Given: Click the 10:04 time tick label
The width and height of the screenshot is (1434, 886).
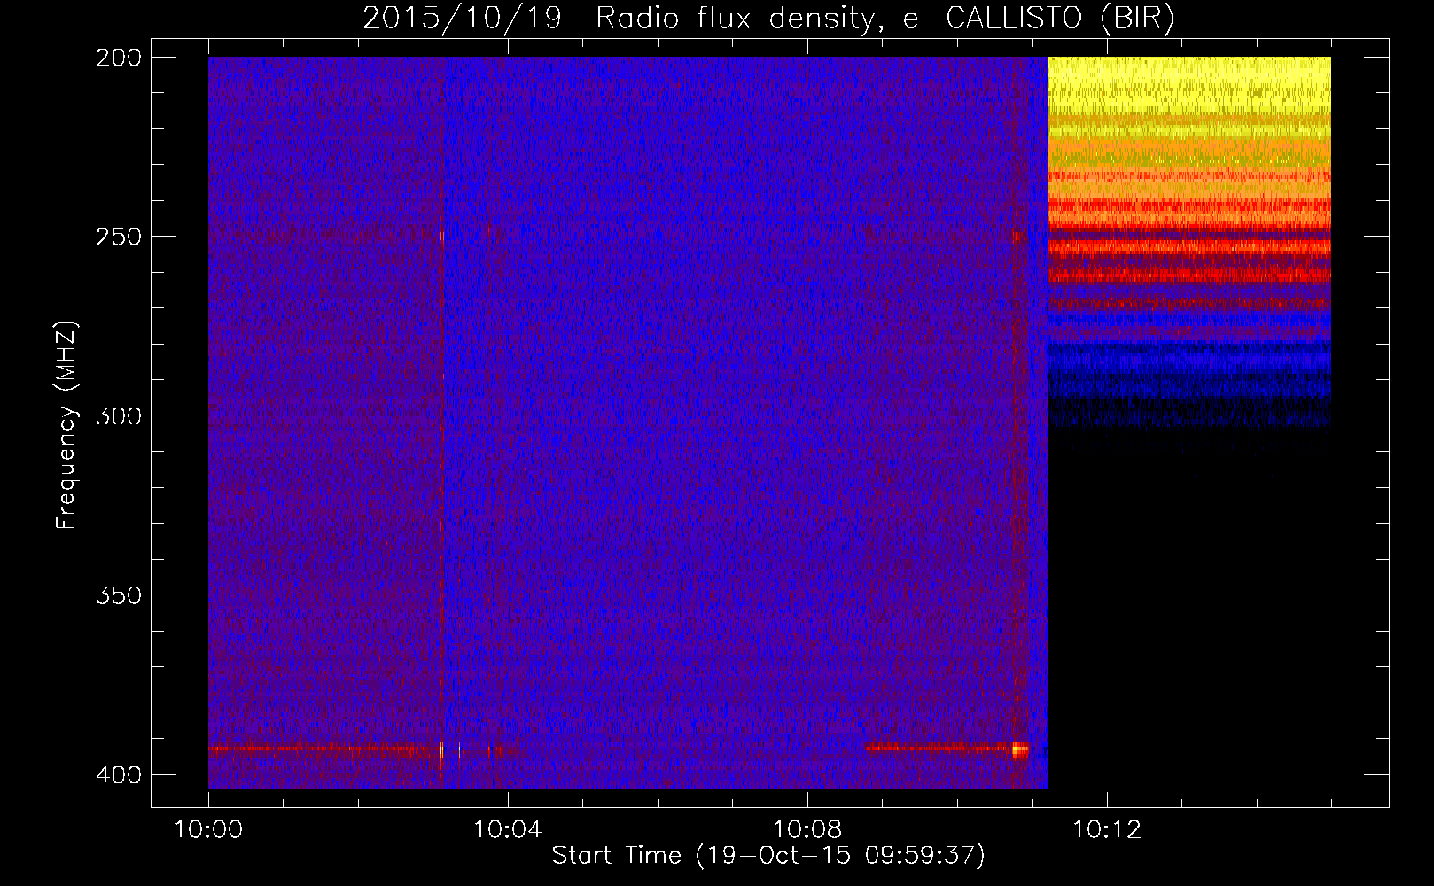Looking at the screenshot, I should pyautogui.click(x=508, y=830).
